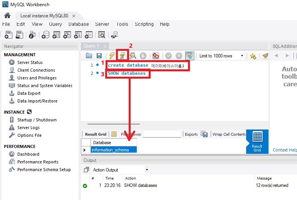Execute statement under the cursor

point(122,55)
